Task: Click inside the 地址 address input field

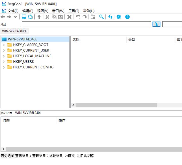Action: (x=86, y=24)
